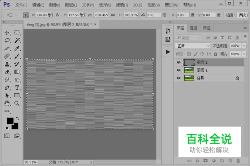The height and width of the screenshot is (166, 250).
Task: Click the foreground color swatch
Action: point(10,121)
